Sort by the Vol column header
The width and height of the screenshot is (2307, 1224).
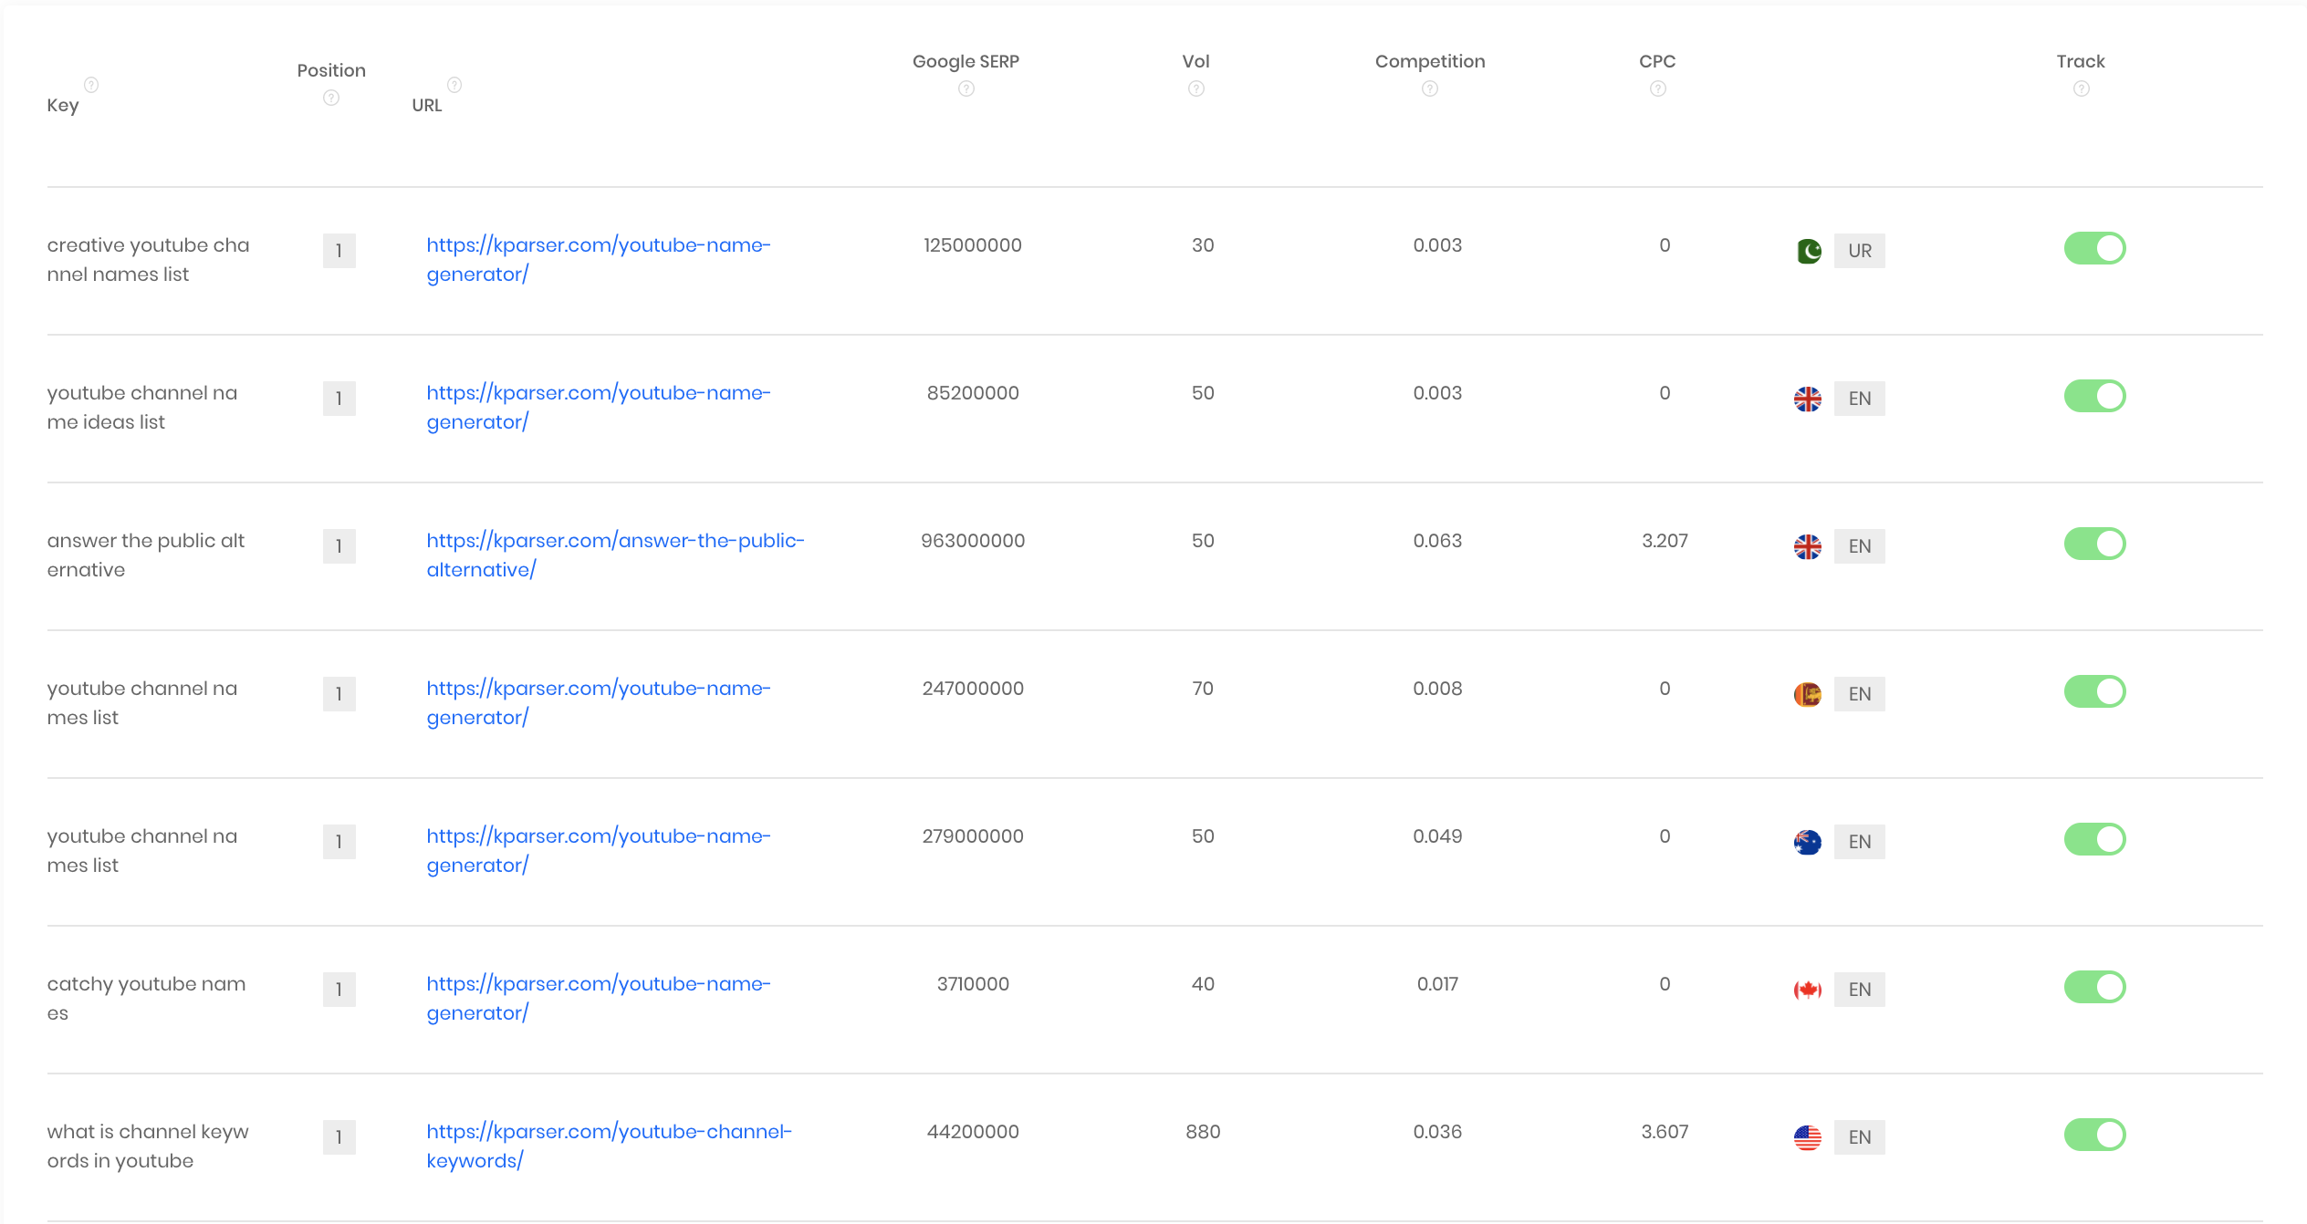click(1195, 61)
